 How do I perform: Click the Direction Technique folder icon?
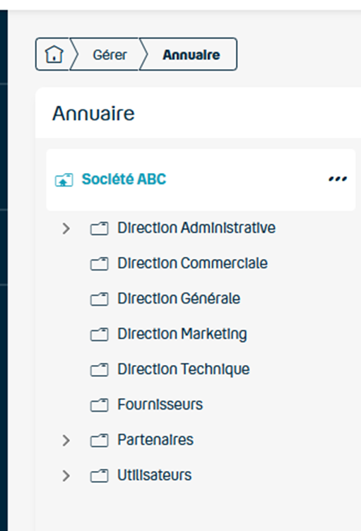click(100, 370)
